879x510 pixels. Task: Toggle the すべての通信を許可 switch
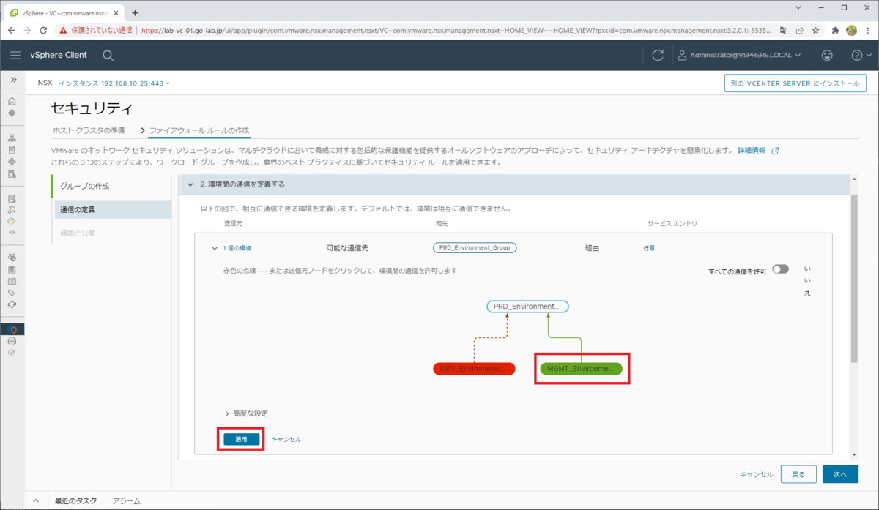pos(780,269)
